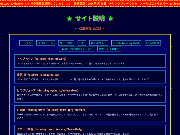Screen dimensions: 180x135
Task: Open the 日記 navigation button
Action: (82, 43)
